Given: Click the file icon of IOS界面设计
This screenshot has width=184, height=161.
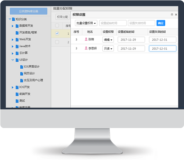Looking at the screenshot, I should pos(22,67).
